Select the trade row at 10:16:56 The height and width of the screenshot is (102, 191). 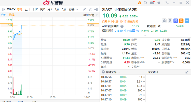tap(123, 77)
